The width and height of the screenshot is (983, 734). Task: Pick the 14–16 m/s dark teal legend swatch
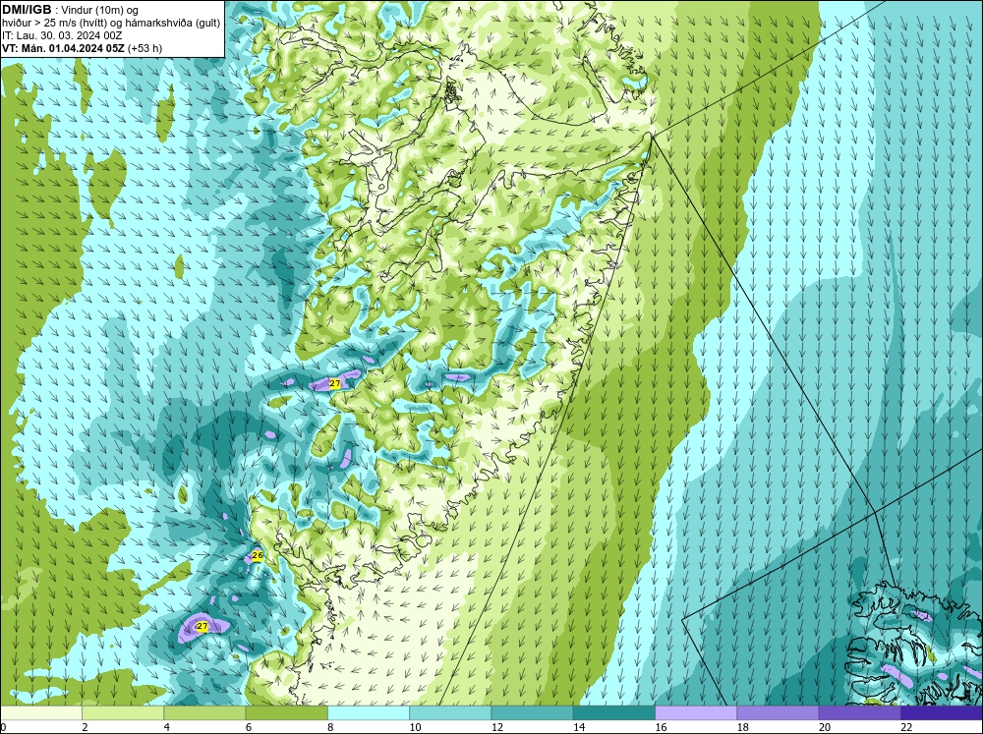tap(613, 712)
